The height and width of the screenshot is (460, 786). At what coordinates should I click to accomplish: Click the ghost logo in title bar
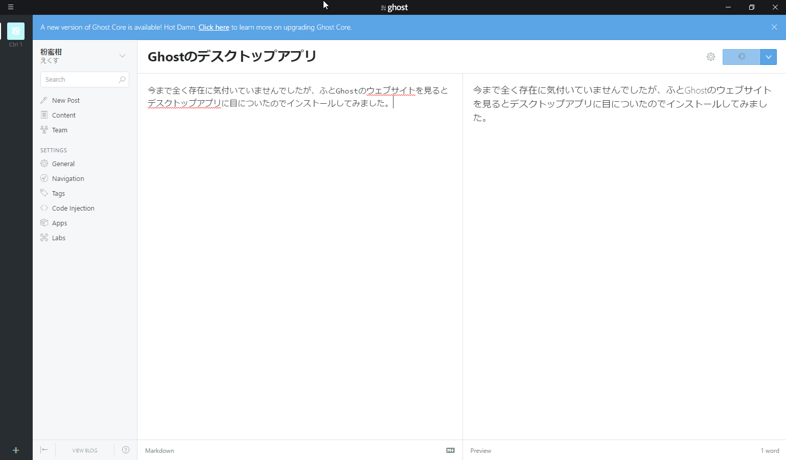394,7
